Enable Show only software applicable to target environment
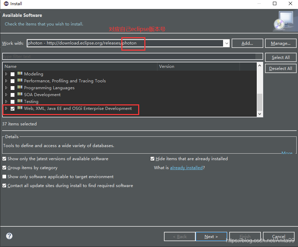The height and width of the screenshot is (247, 298). [4, 176]
